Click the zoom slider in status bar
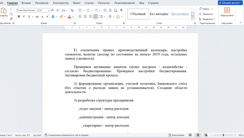 point(223,135)
